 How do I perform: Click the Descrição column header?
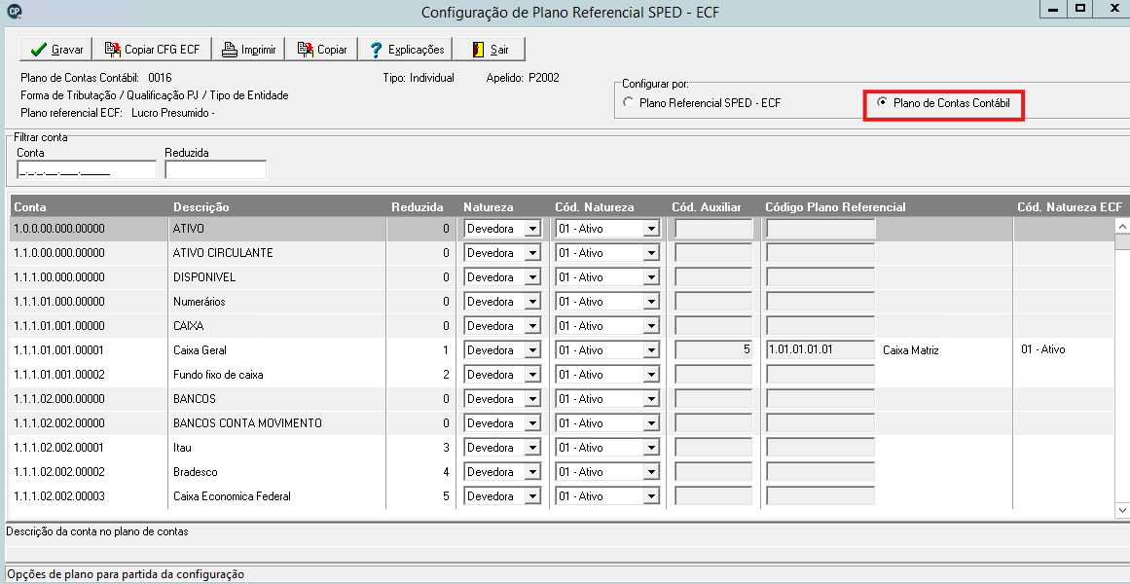tap(201, 207)
